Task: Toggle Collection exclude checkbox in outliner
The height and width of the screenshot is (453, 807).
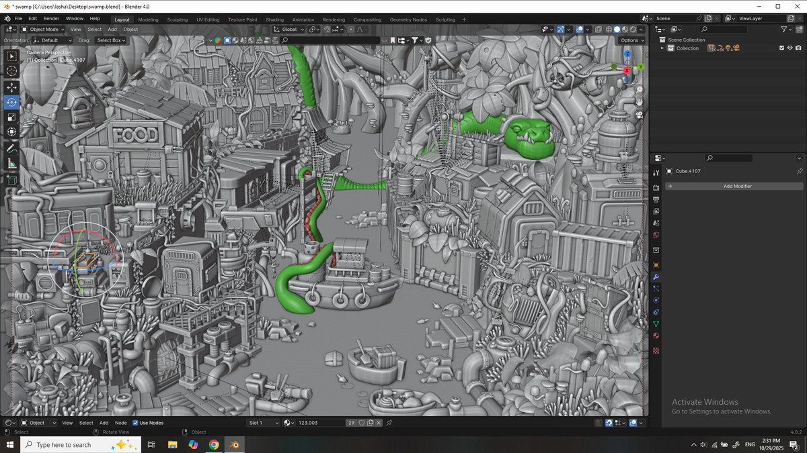Action: (781, 48)
